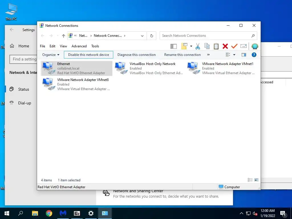This screenshot has height=219, width=292.
Task: Select VMware Network Adapter VMnet1
Action: pos(221,68)
